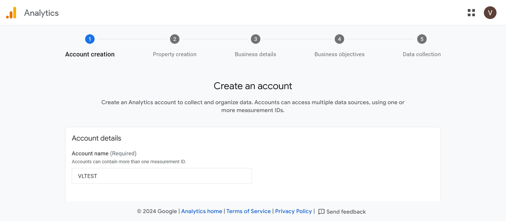
Task: Open the Analytics home link
Action: pos(202,211)
